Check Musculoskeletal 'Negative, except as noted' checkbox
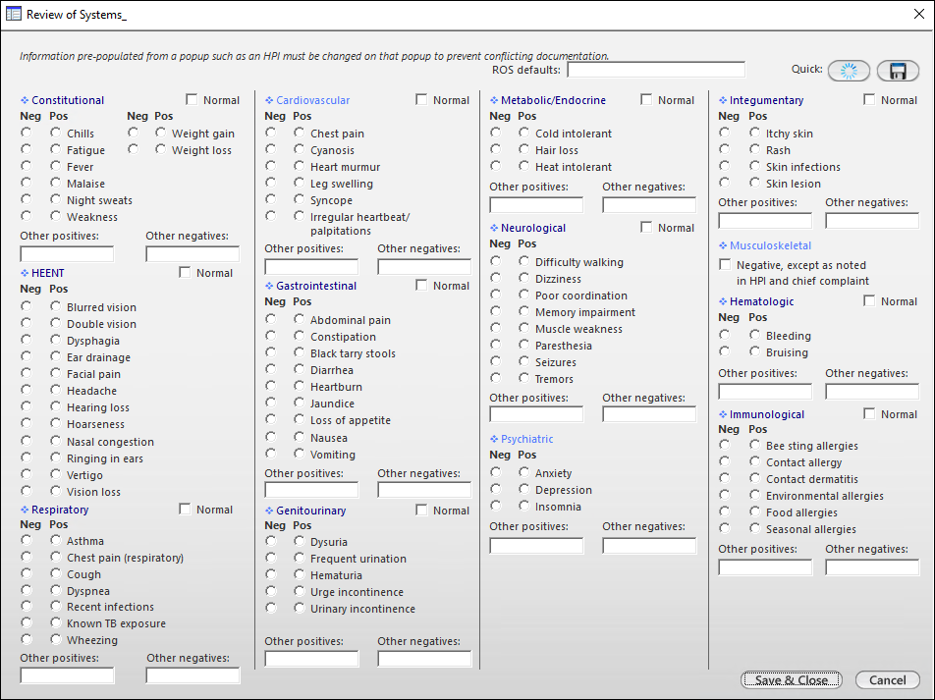This screenshot has height=700, width=935. click(x=725, y=264)
